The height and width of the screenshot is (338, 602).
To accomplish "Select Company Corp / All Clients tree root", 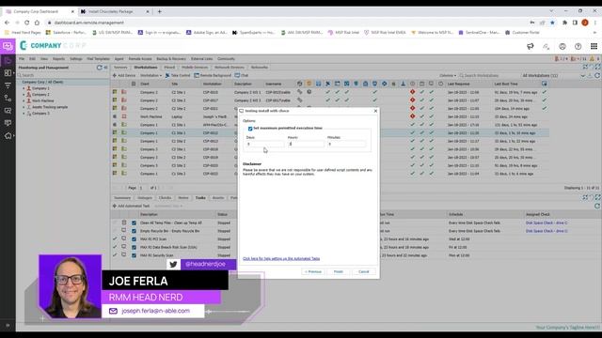I will coord(42,82).
